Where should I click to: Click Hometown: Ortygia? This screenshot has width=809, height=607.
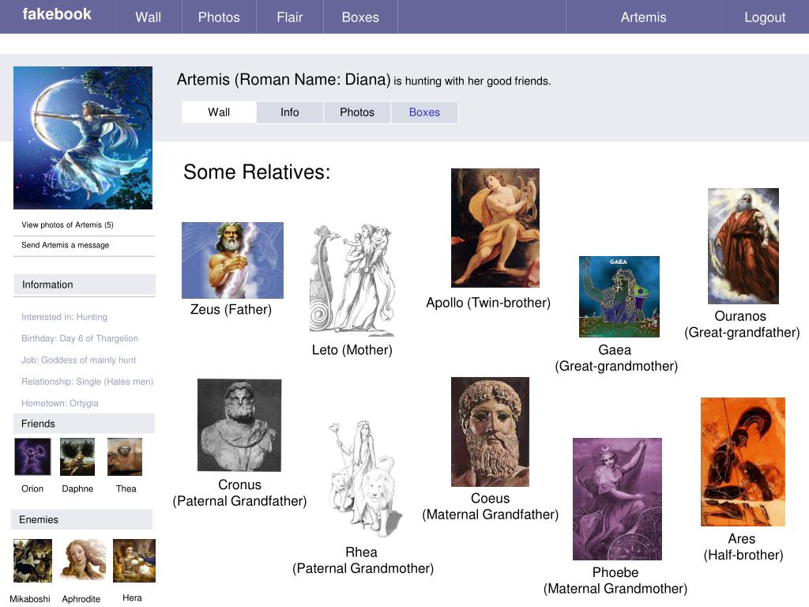pos(60,402)
